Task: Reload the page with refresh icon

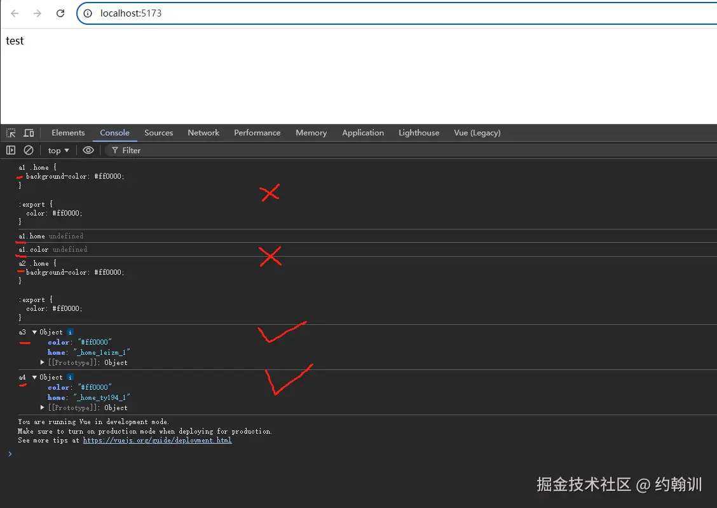Action: (x=60, y=13)
